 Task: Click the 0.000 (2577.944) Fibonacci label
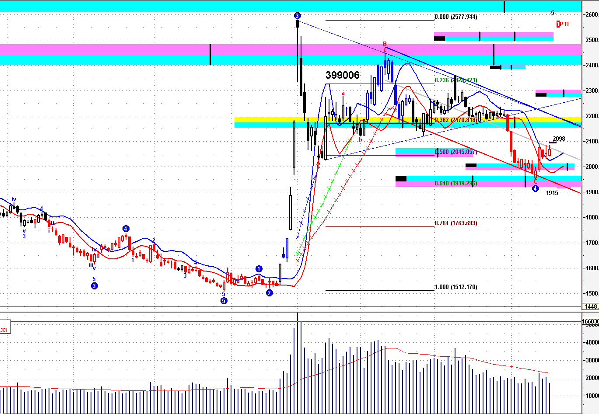(455, 17)
